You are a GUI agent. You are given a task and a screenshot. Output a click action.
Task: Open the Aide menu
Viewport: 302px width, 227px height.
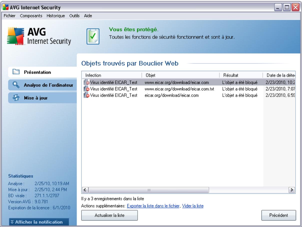click(x=88, y=16)
